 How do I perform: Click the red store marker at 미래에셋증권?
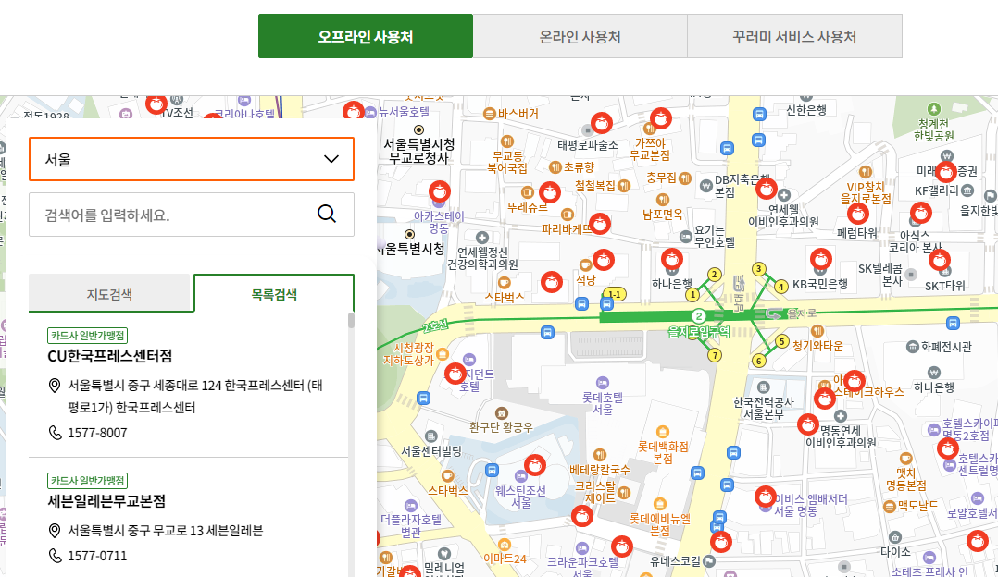point(946,171)
